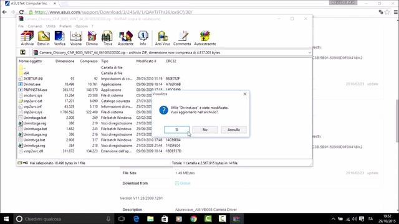Click the browser address bar URL
The height and width of the screenshot is (224, 399).
(x=113, y=12)
